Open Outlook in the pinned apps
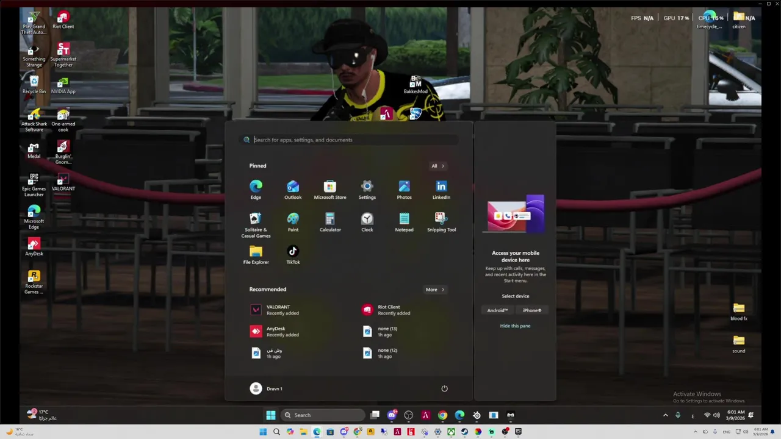This screenshot has height=439, width=781. pos(293,189)
